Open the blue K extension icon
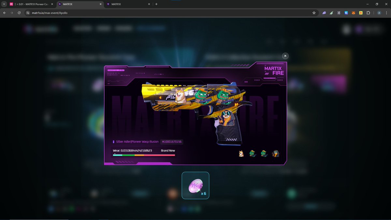Viewport: 391px width, 220px height. click(346, 13)
